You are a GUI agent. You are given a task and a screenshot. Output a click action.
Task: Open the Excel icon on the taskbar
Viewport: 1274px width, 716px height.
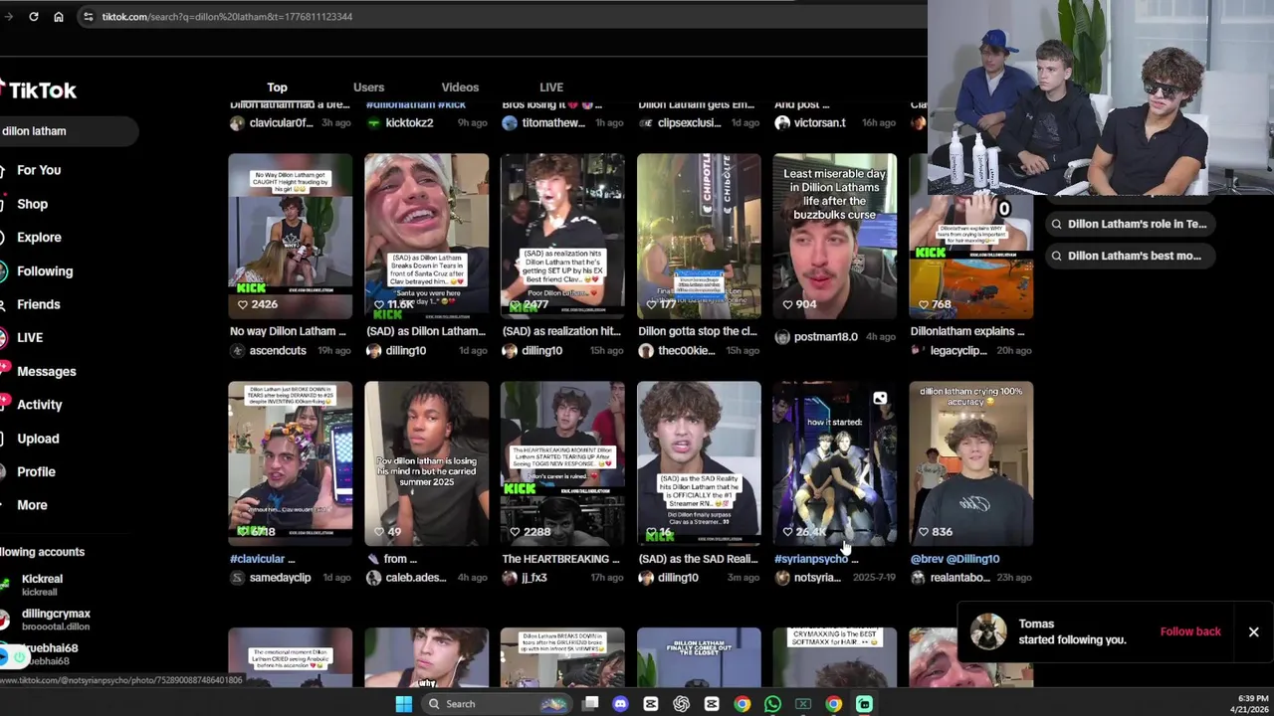tap(803, 704)
